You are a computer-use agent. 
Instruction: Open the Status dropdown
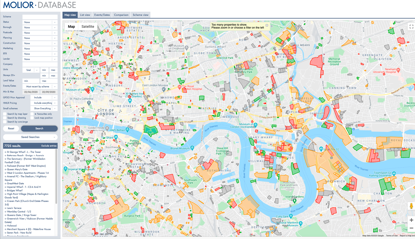[x=40, y=22]
